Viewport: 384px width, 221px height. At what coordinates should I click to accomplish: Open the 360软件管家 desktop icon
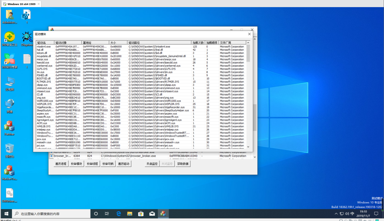[10, 61]
